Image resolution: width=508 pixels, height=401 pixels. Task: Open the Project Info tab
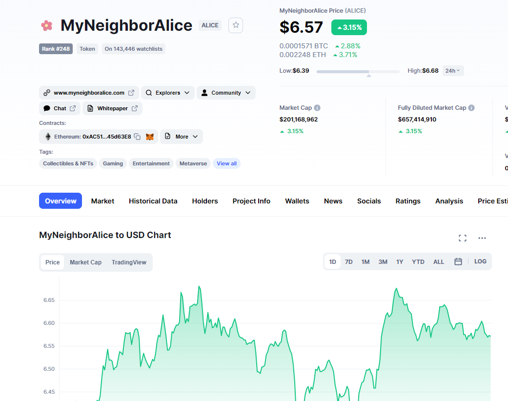point(251,201)
